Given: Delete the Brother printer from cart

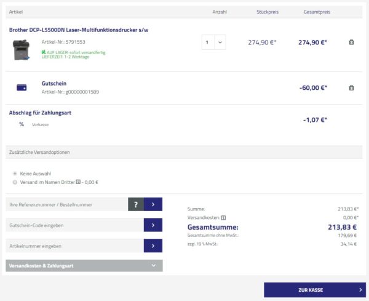Looking at the screenshot, I should [x=351, y=42].
